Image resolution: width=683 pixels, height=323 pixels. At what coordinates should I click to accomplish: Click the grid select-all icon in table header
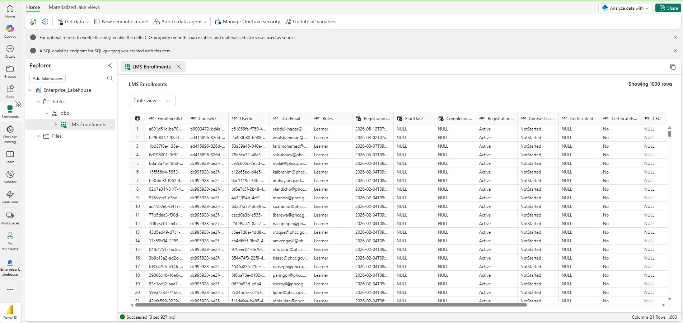(137, 118)
